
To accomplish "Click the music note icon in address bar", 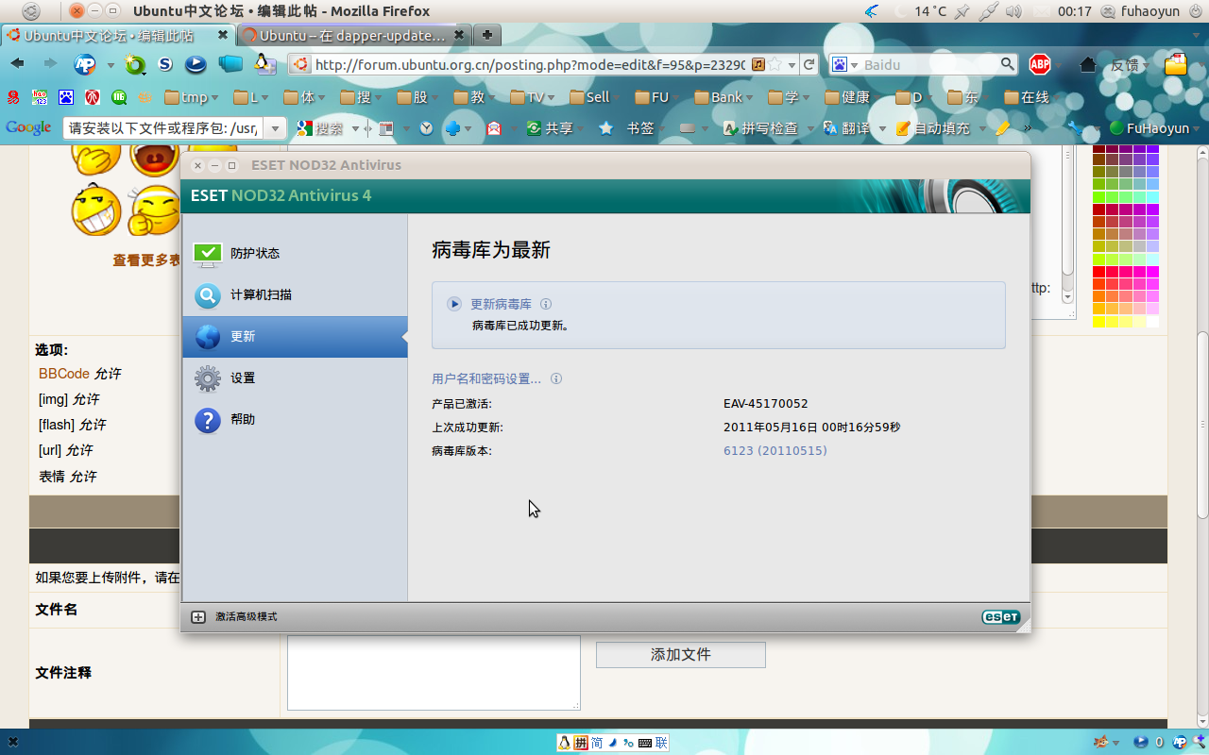I will click(758, 64).
